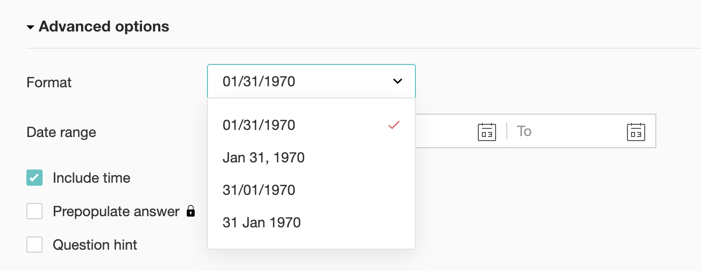Click the Format field label

point(49,82)
